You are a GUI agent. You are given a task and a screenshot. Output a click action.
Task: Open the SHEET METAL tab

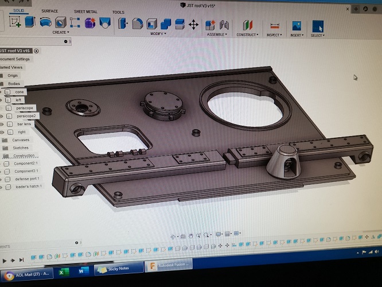(x=85, y=11)
